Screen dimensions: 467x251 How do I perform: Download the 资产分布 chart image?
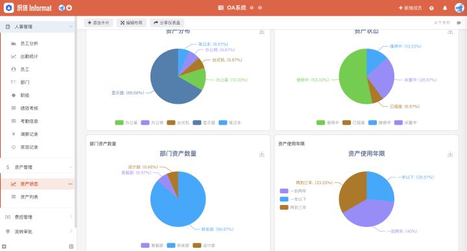(261, 31)
